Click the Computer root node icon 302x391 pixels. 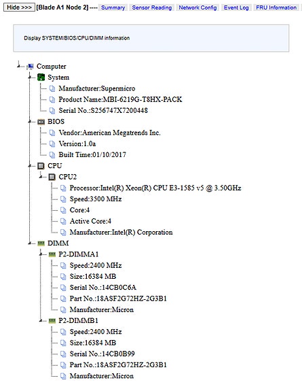[x=30, y=67]
